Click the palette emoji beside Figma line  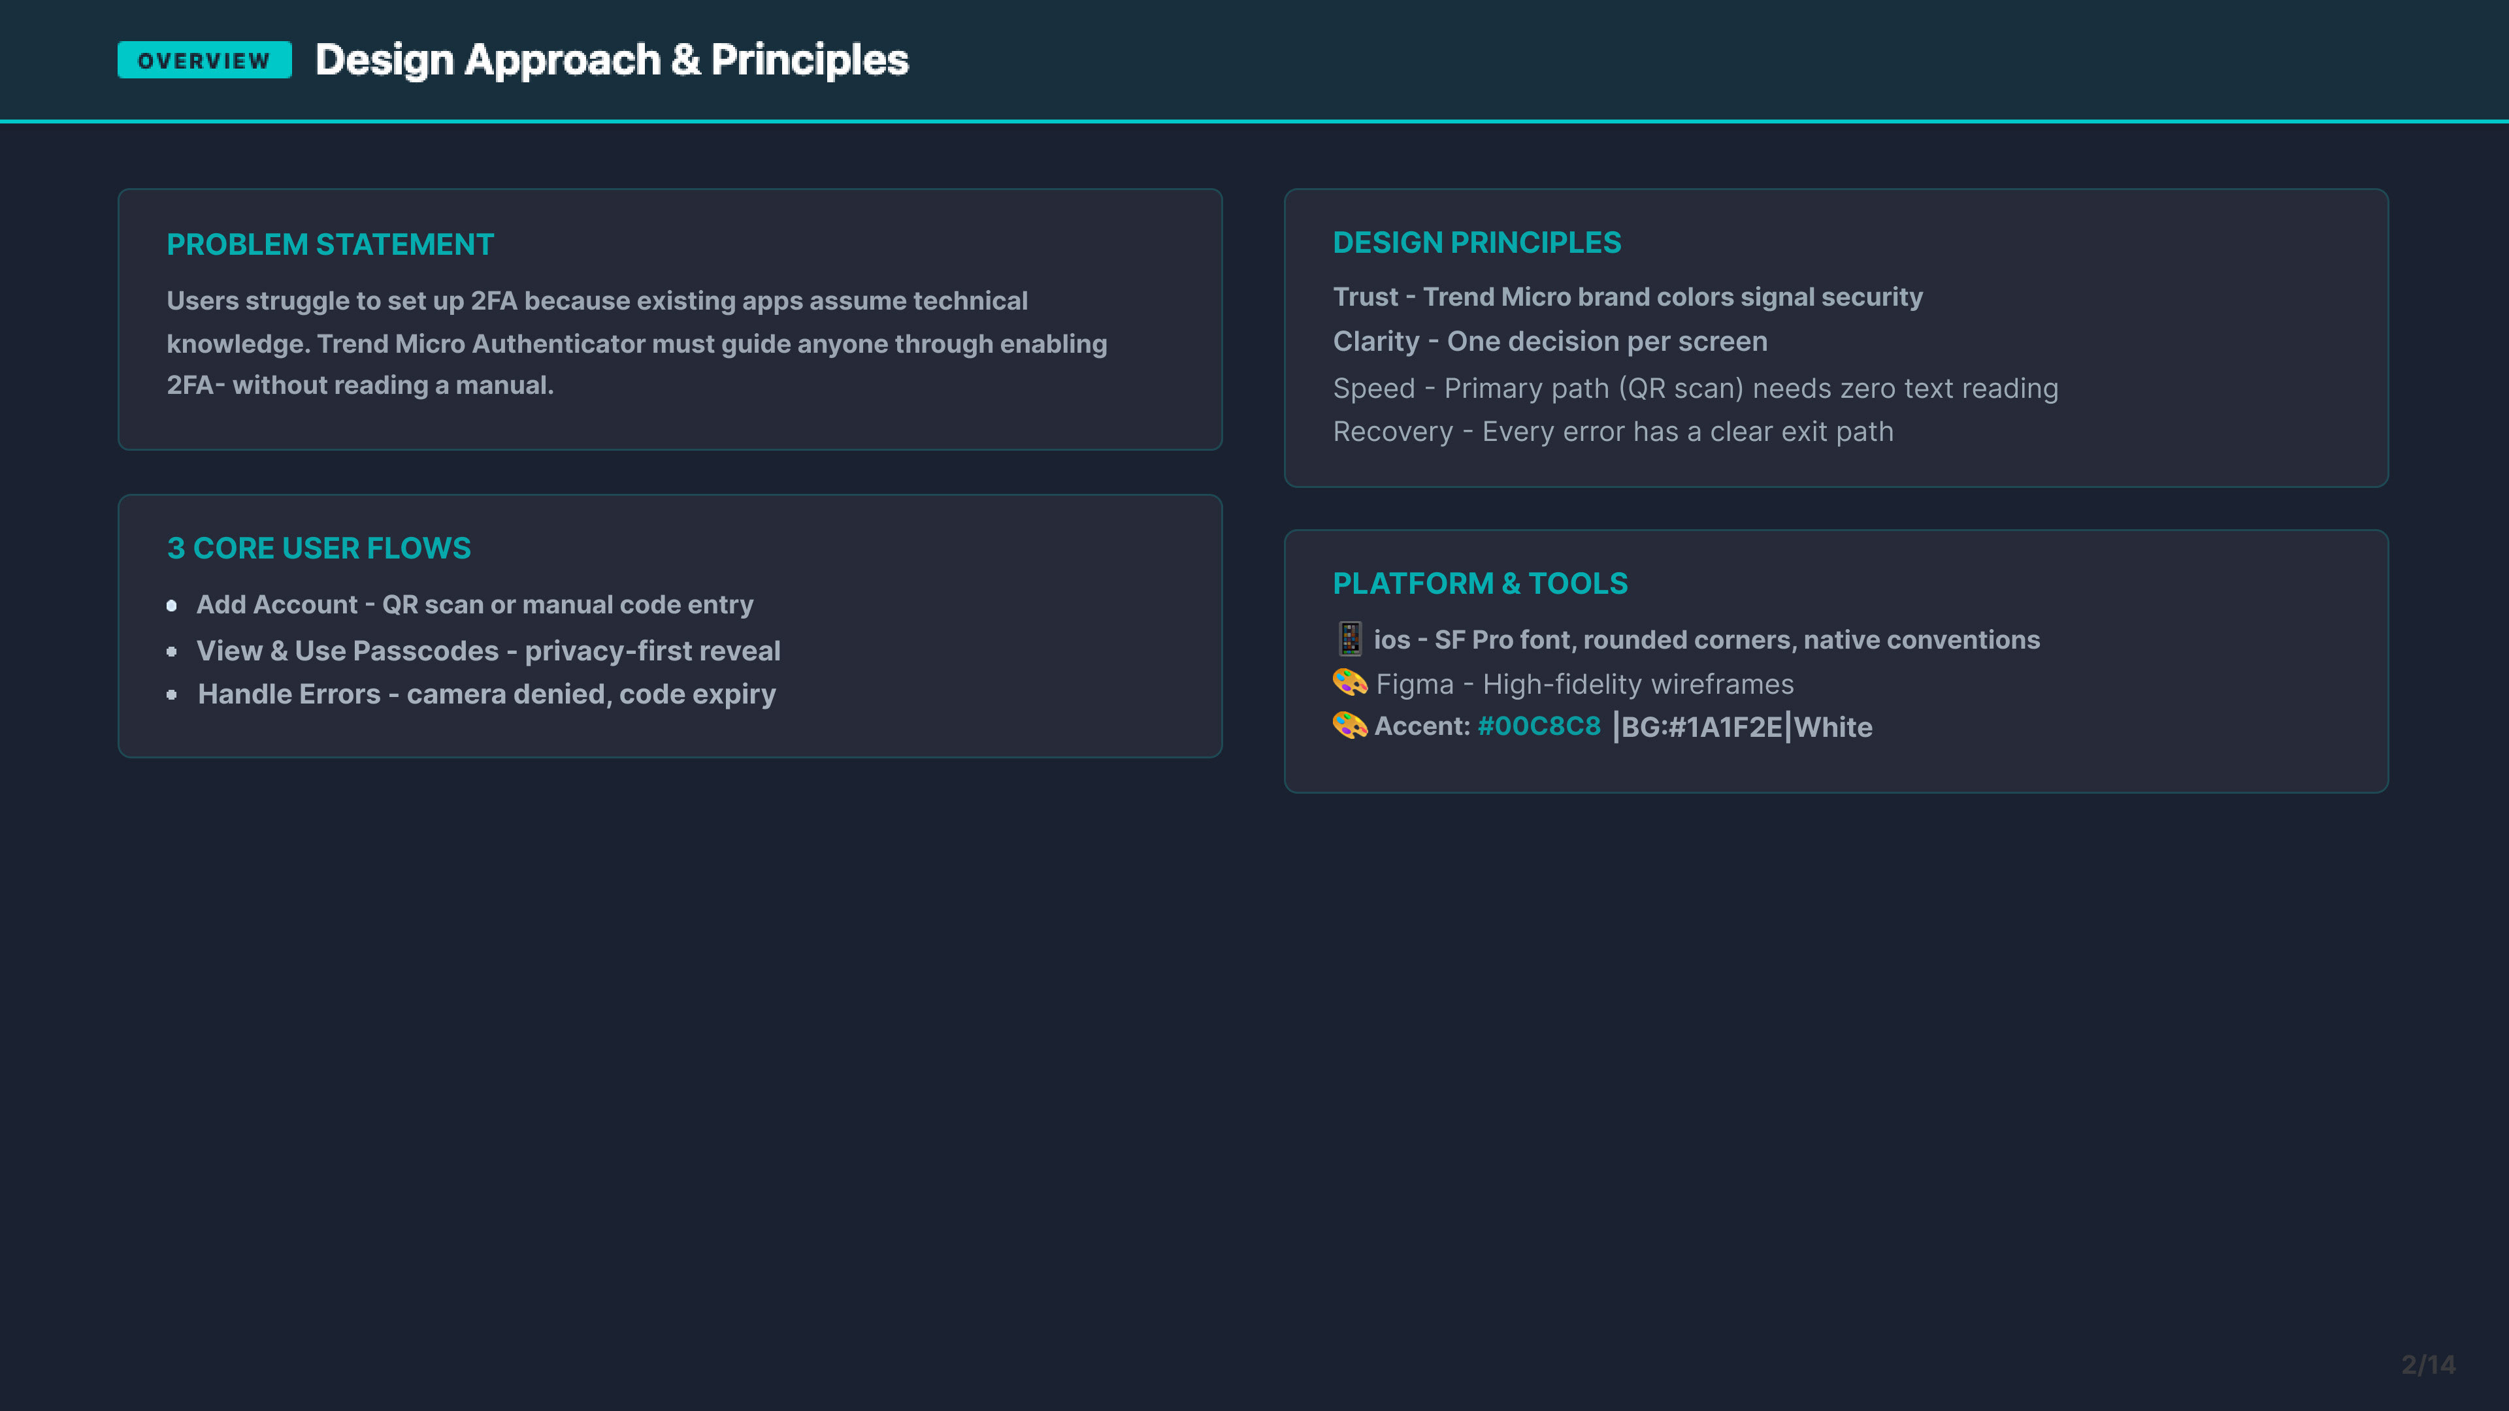click(1349, 683)
